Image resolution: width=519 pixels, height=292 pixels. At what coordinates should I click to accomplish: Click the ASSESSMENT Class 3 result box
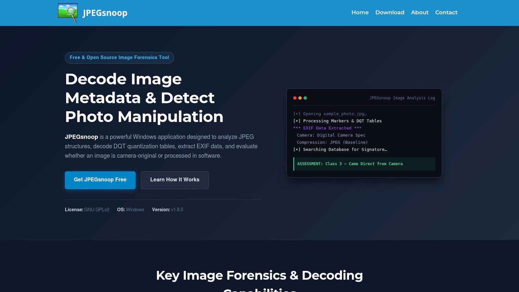(x=364, y=164)
